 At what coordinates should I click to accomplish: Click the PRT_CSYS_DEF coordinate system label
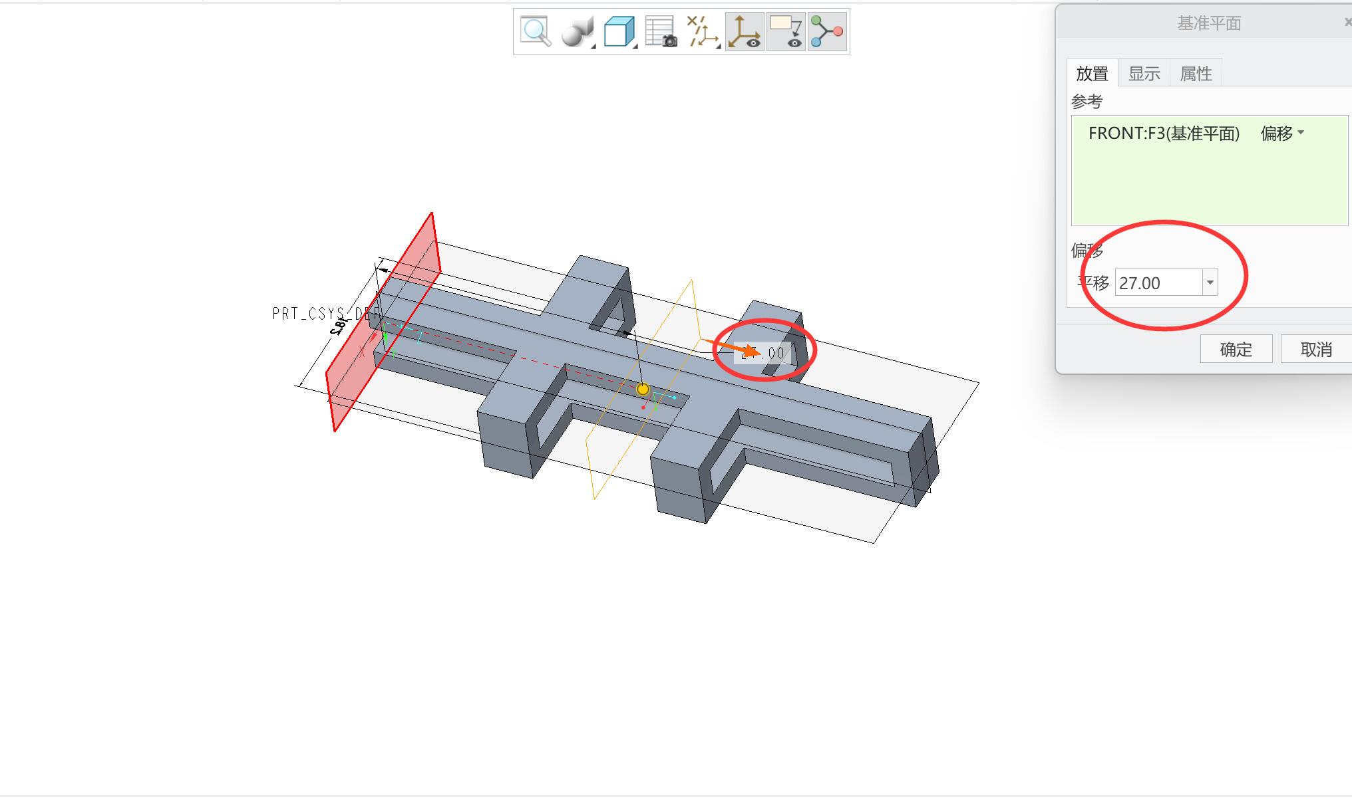coord(326,314)
